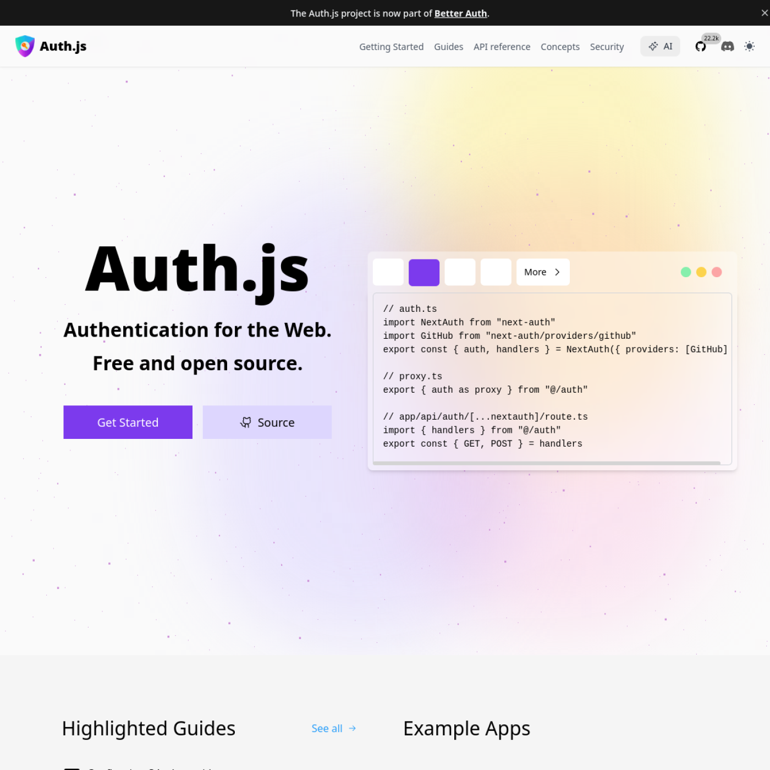Click the Example Apps heading
Viewport: 770px width, 770px height.
click(466, 728)
